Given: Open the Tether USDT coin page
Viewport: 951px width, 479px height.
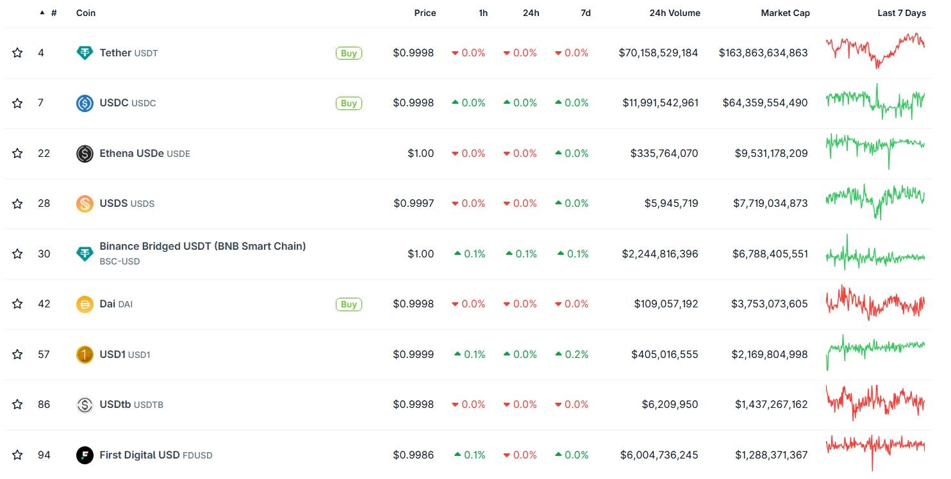Looking at the screenshot, I should pos(129,53).
